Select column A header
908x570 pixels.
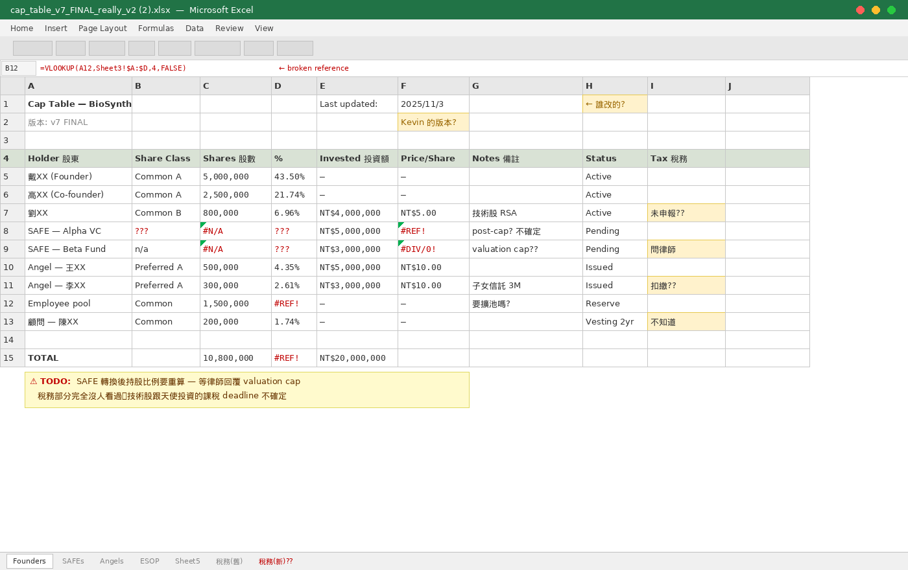click(x=78, y=86)
